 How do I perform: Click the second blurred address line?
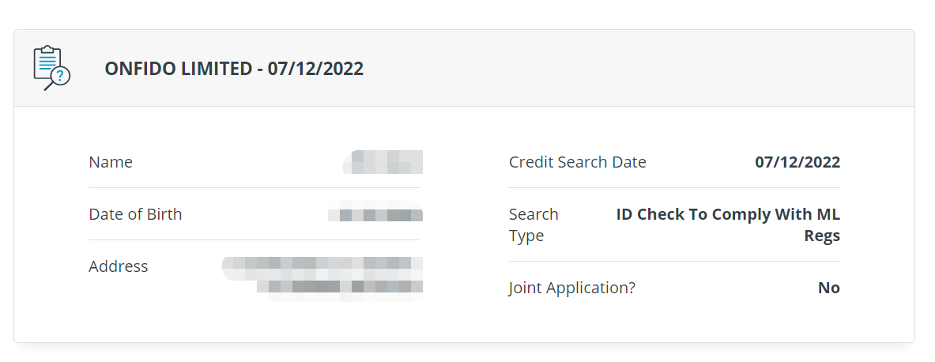(340, 288)
